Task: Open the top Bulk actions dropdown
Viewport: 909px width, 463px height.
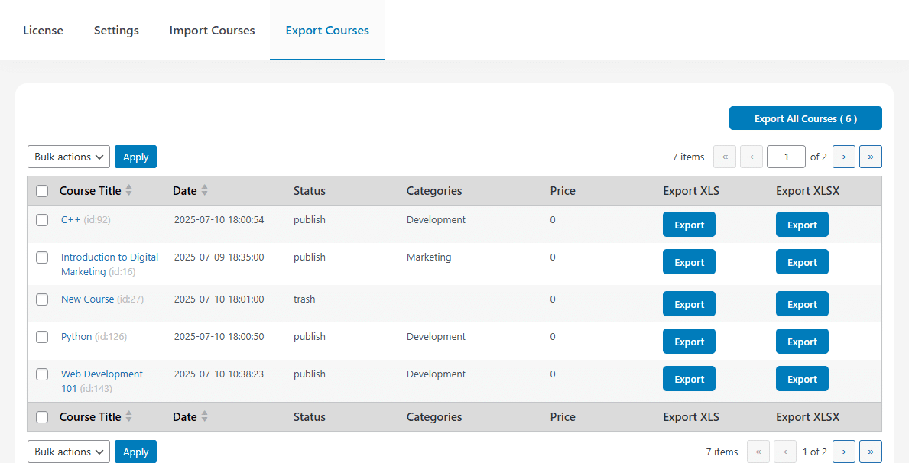Action: pos(68,157)
